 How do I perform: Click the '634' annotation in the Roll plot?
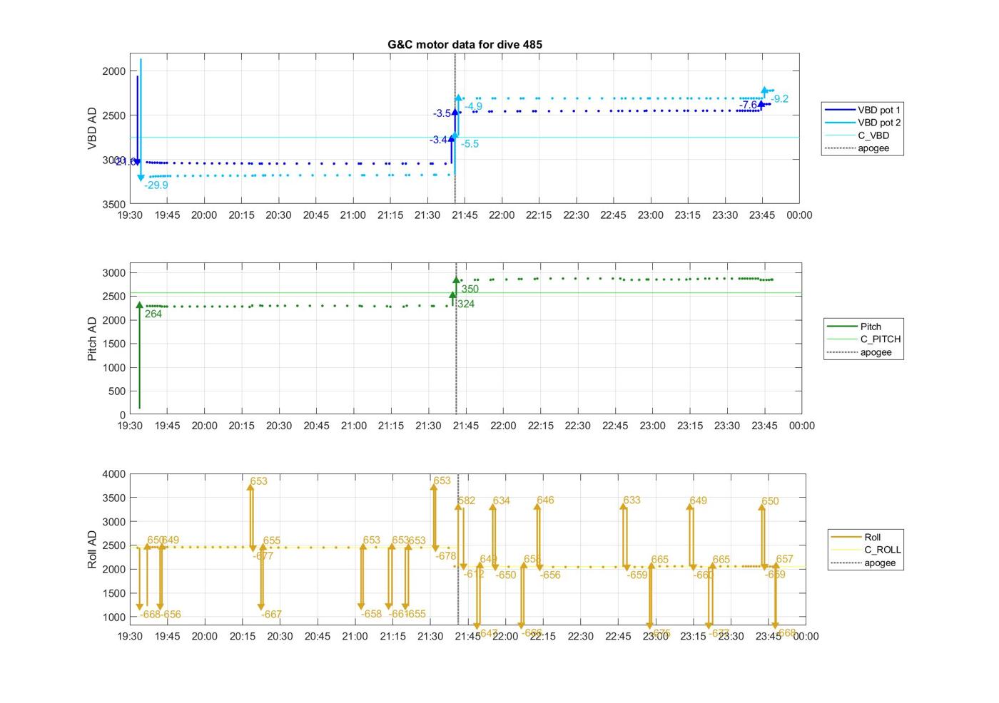502,501
